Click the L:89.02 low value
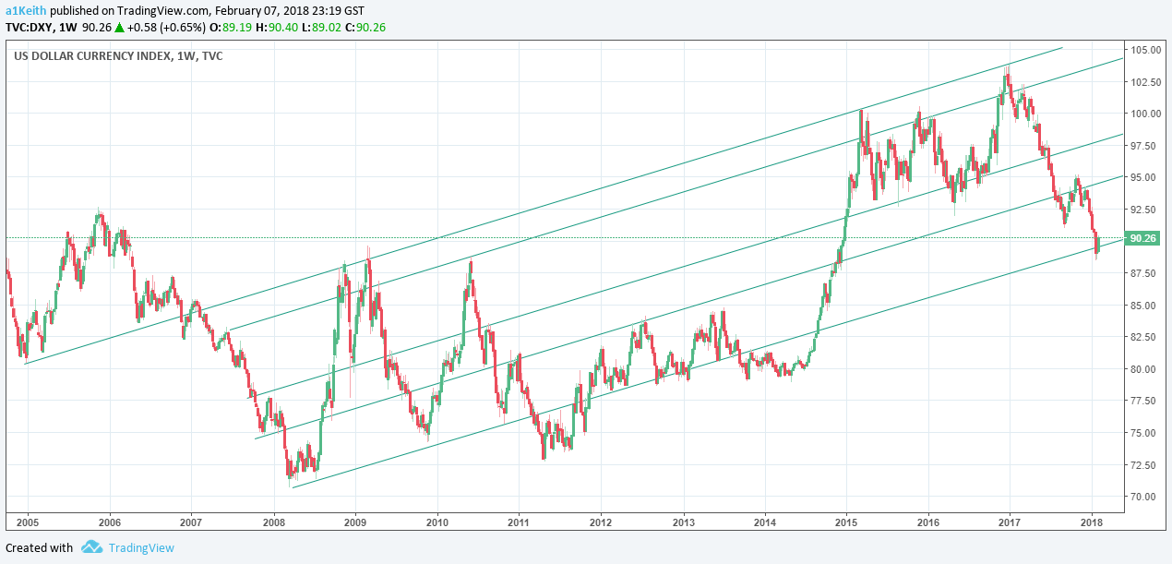The width and height of the screenshot is (1172, 564). (319, 27)
